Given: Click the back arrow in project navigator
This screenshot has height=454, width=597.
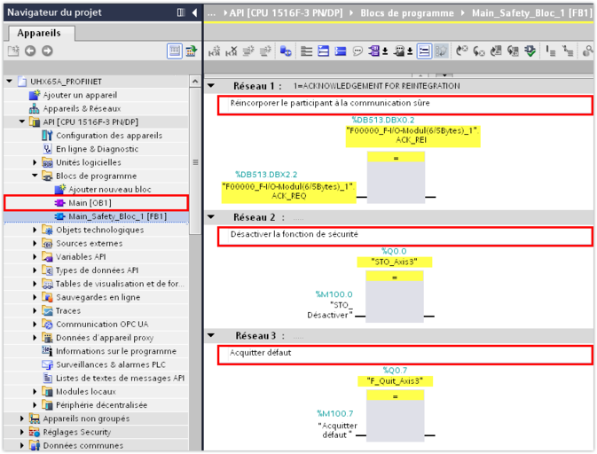Looking at the screenshot, I should [x=30, y=51].
